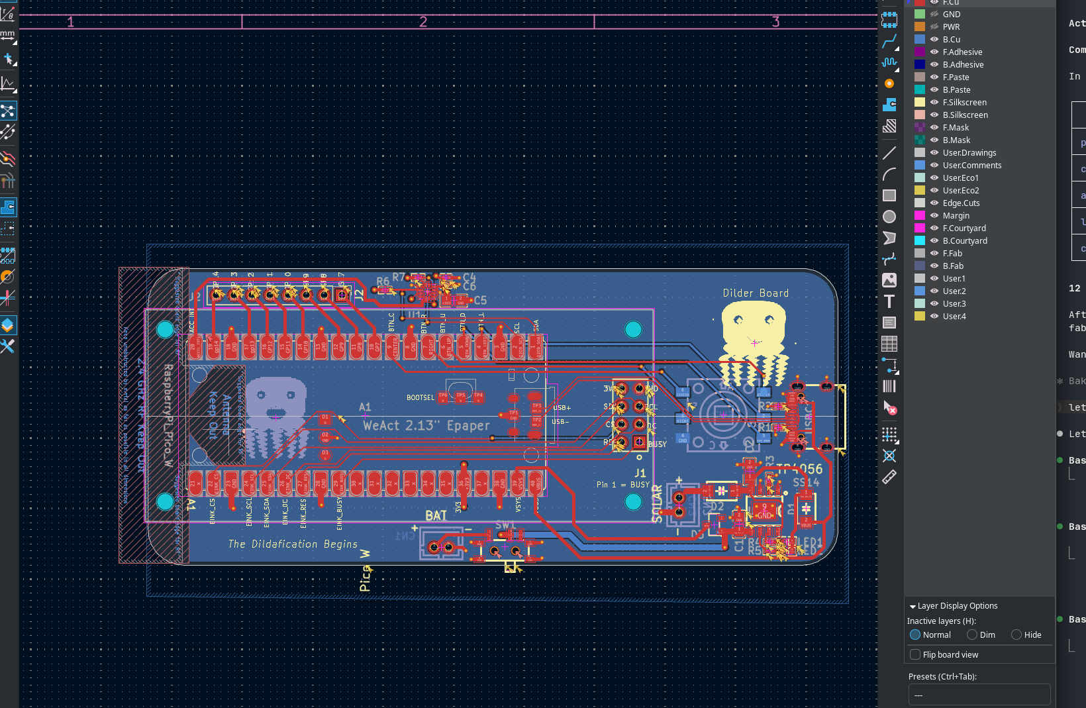
Task: Collapse Layer Display Options section
Action: [954, 605]
